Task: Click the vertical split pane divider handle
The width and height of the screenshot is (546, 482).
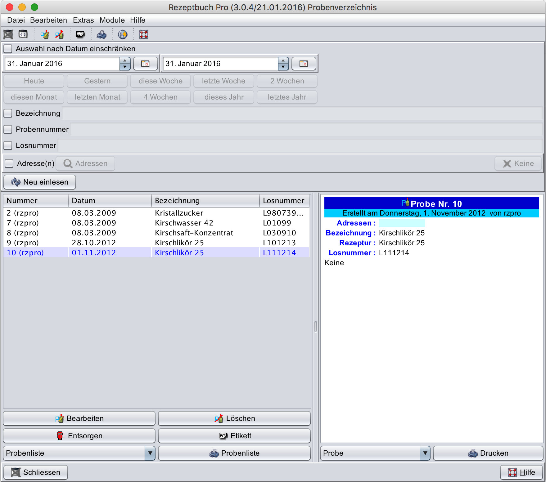Action: pos(315,327)
